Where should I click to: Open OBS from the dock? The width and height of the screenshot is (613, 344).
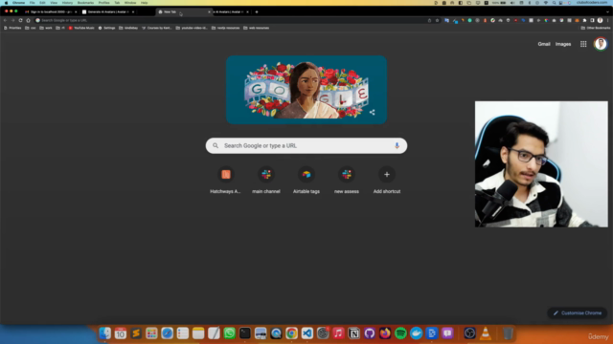pos(470,333)
